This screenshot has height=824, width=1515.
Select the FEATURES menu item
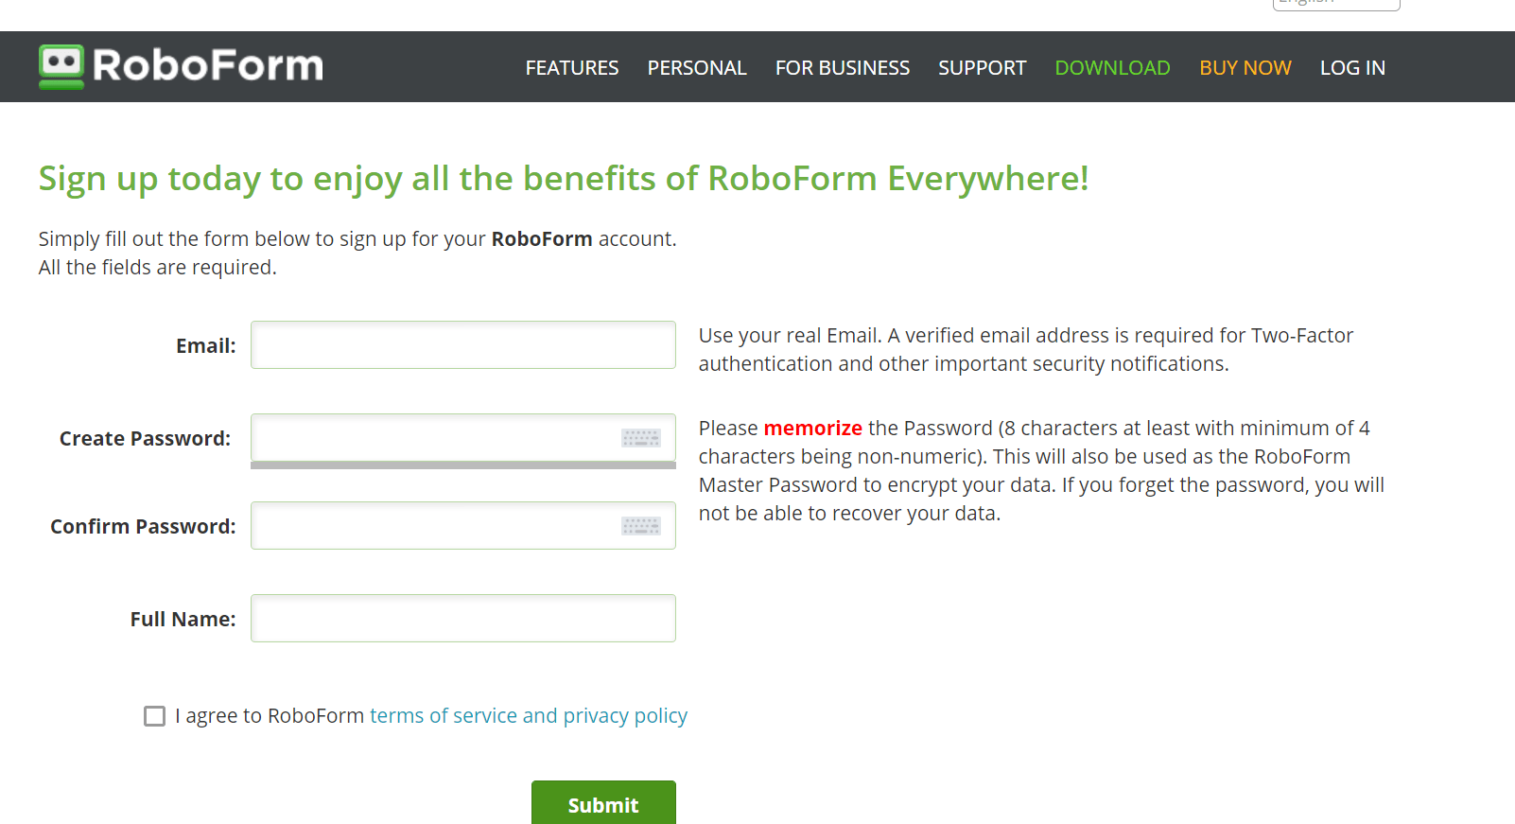coord(571,67)
